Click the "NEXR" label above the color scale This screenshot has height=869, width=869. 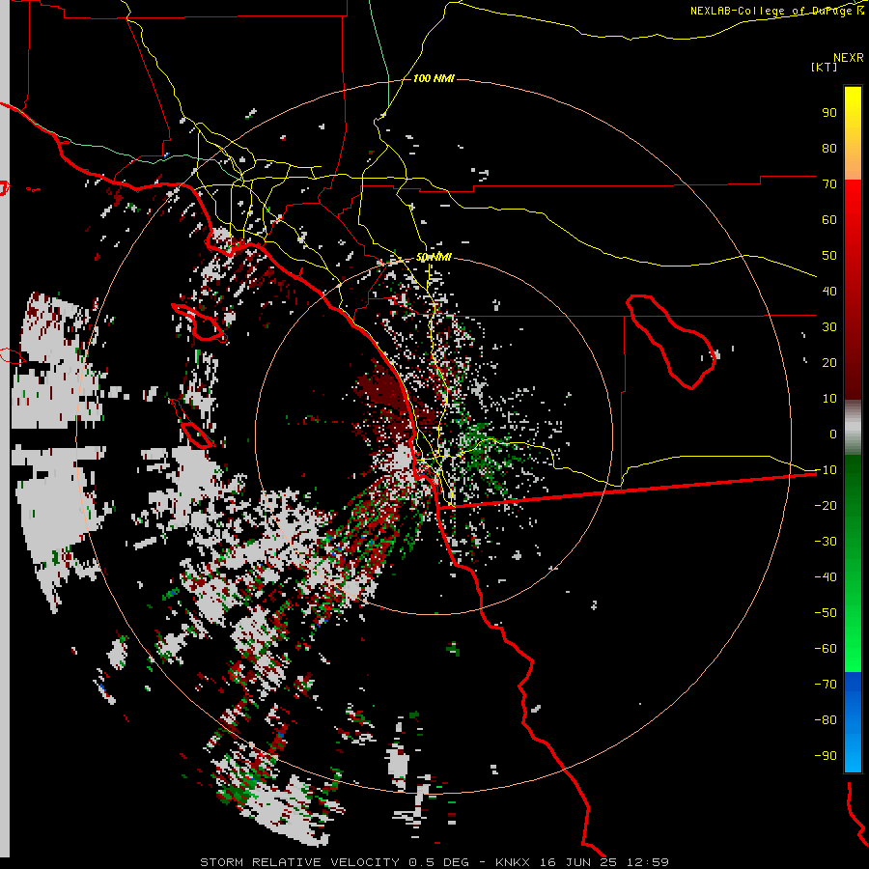[x=849, y=58]
